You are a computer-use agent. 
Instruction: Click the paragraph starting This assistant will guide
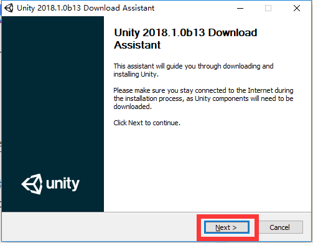(194, 70)
